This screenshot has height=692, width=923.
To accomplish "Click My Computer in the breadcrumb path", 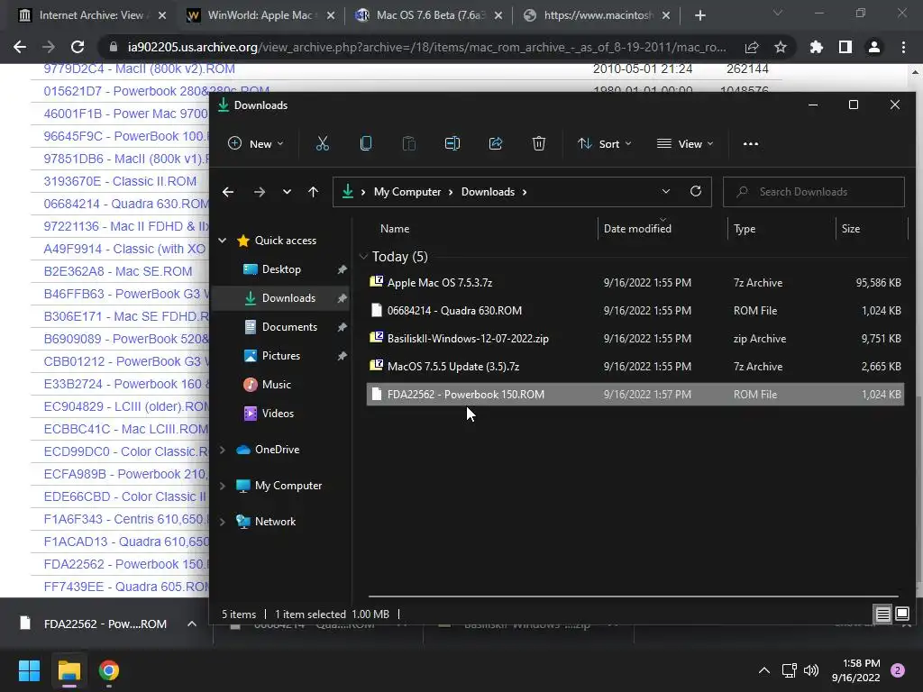I will point(407,192).
